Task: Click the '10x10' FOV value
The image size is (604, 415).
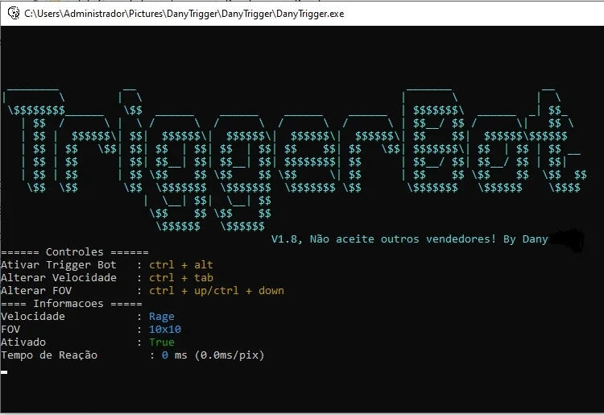Action: [x=165, y=330]
